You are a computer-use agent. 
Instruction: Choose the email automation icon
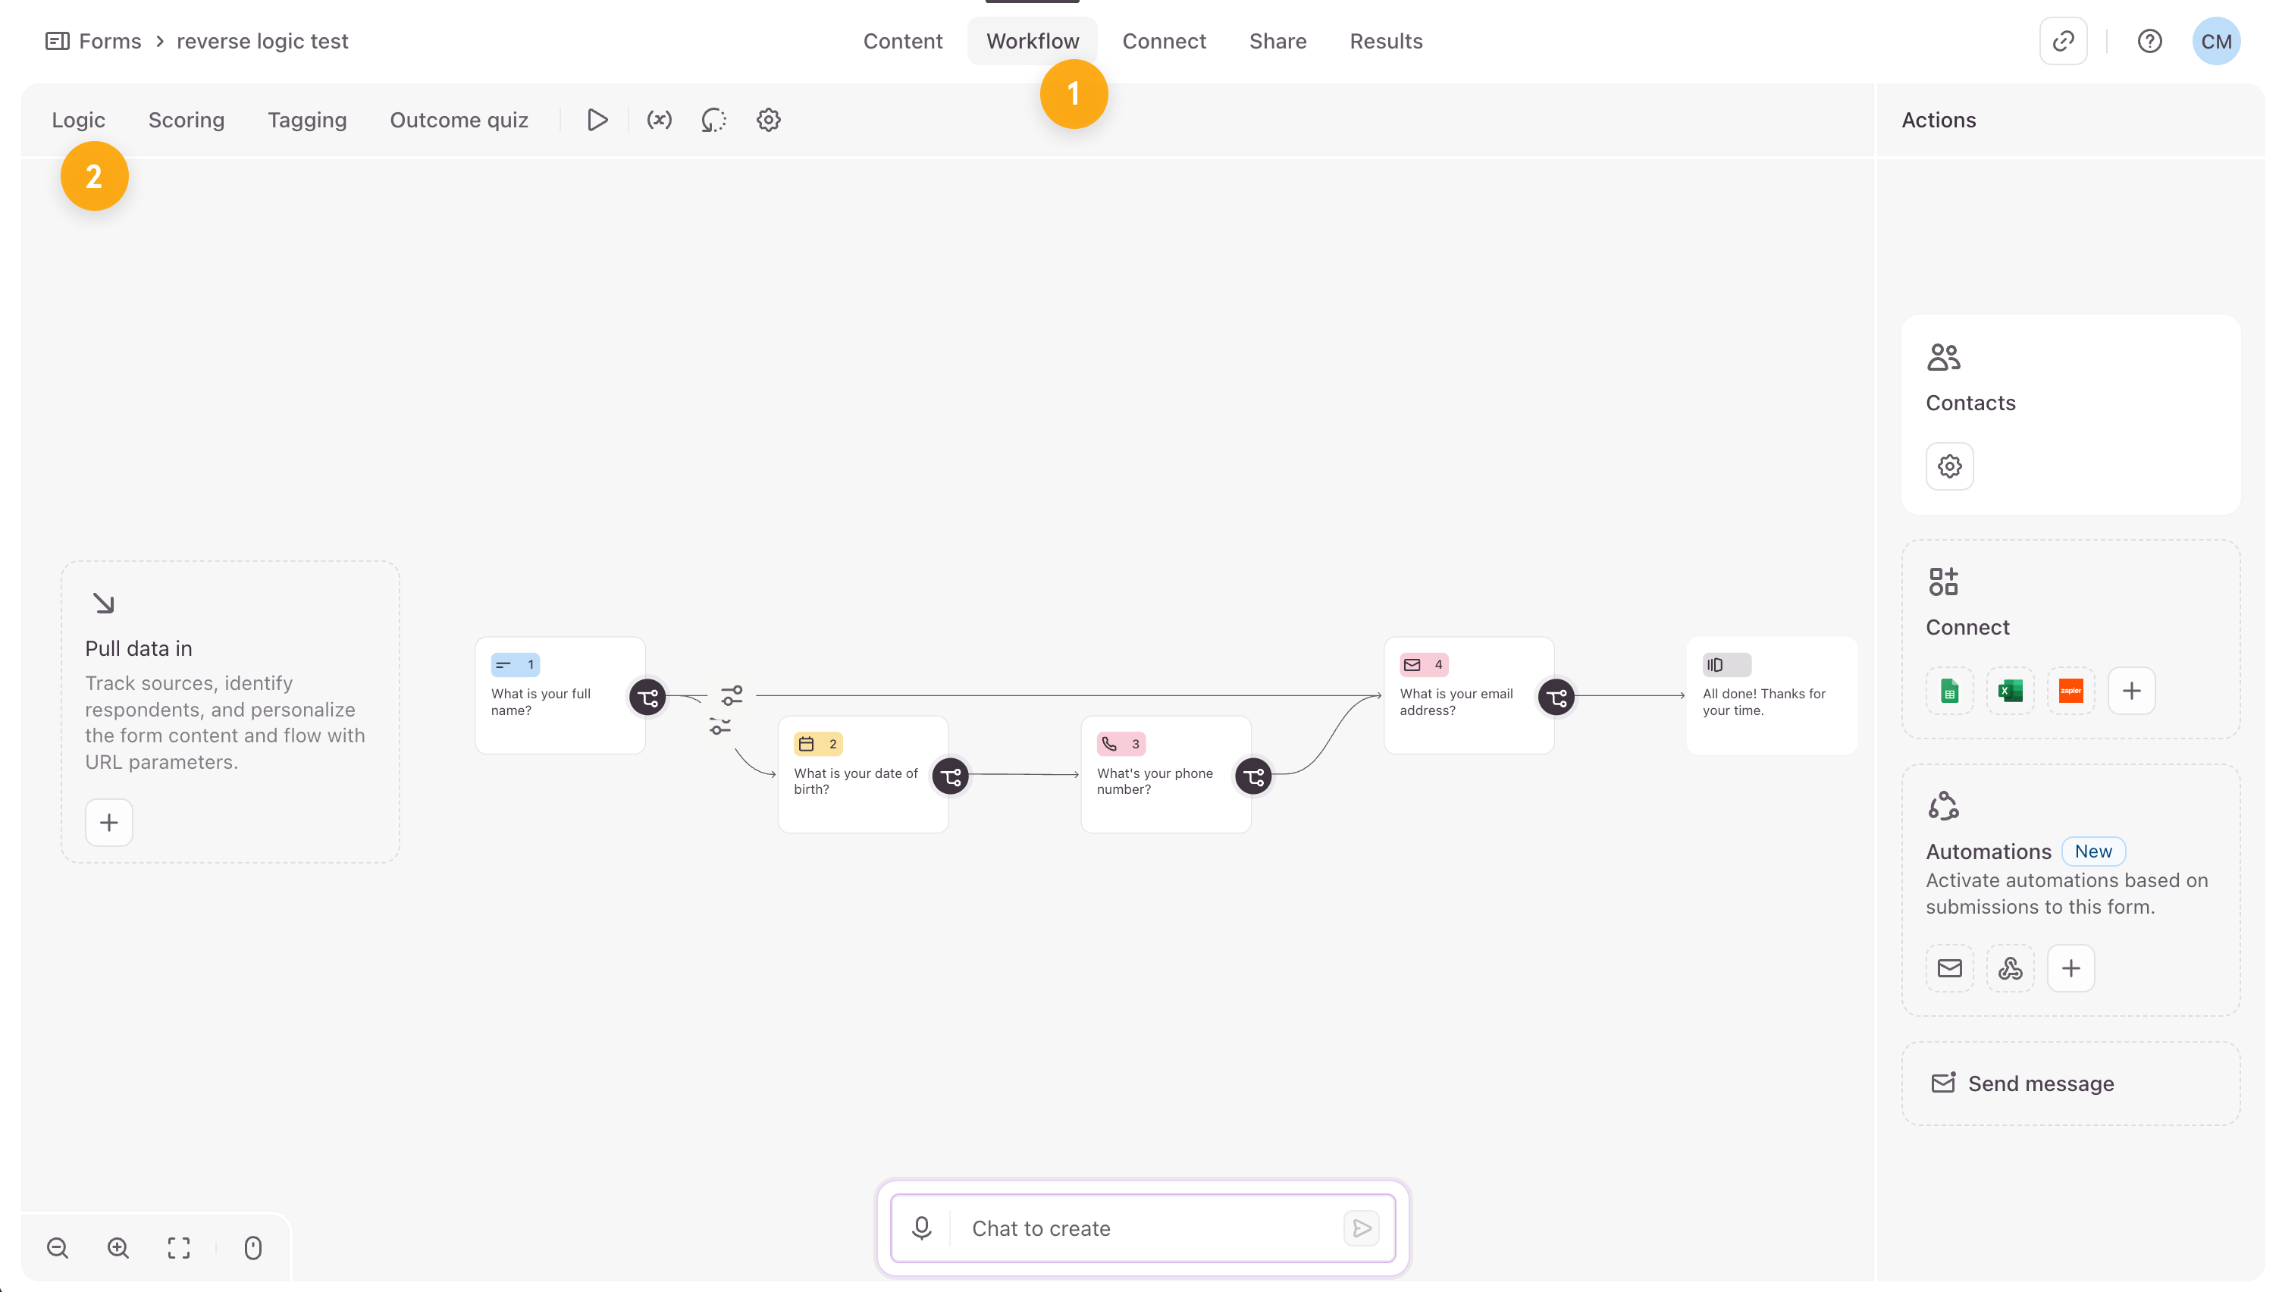[1949, 968]
